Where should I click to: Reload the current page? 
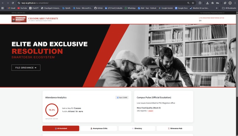[x=13, y=3]
